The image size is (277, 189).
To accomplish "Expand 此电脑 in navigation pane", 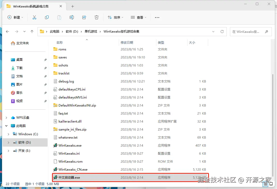I will [x=6, y=126].
